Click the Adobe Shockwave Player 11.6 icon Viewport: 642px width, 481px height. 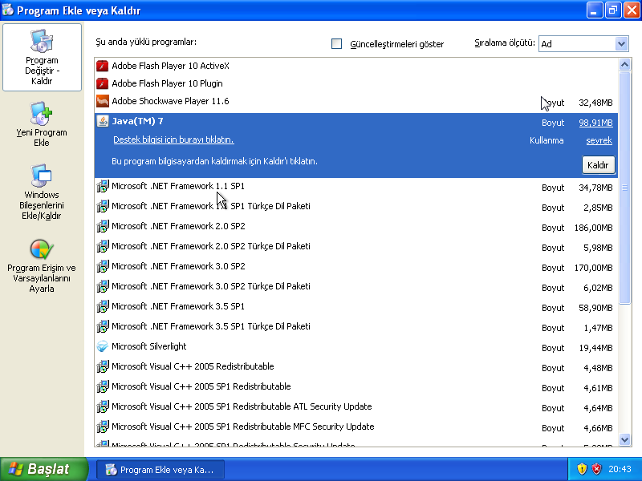tap(103, 101)
